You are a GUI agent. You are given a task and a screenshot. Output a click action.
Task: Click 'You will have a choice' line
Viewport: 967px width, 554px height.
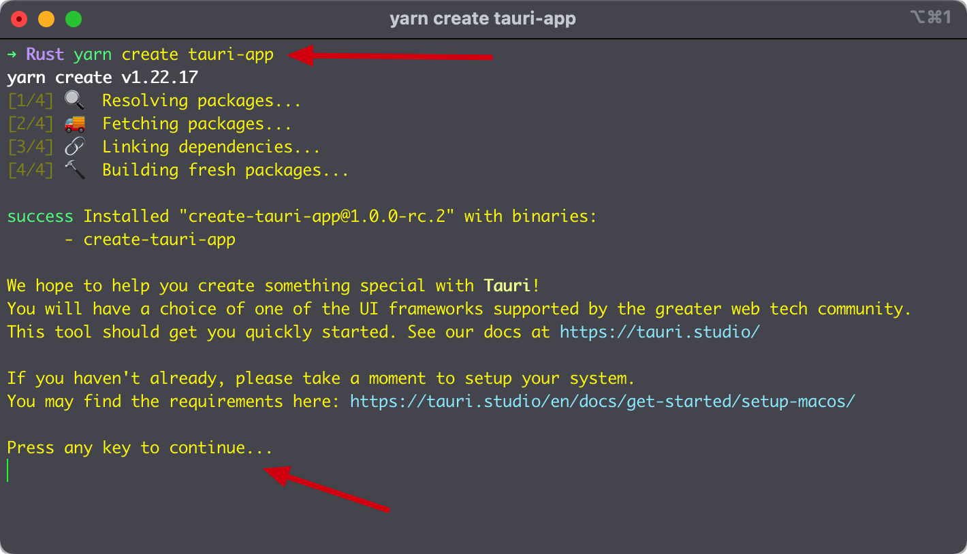460,309
